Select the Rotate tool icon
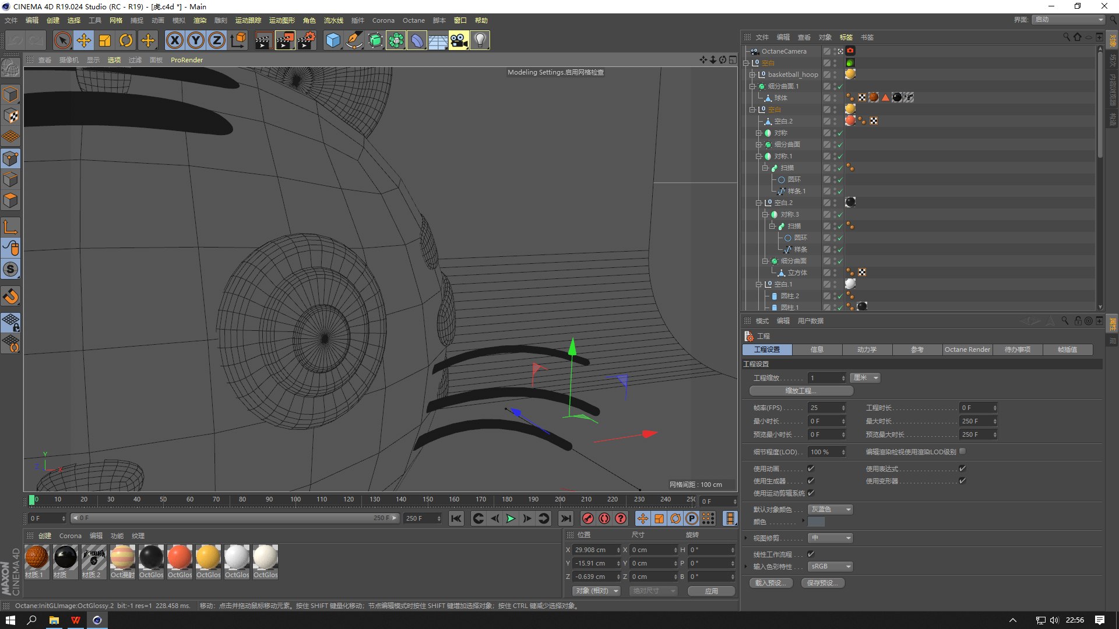1119x629 pixels. tap(126, 40)
